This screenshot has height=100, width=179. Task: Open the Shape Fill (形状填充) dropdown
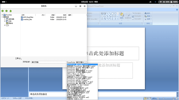pos(137,13)
